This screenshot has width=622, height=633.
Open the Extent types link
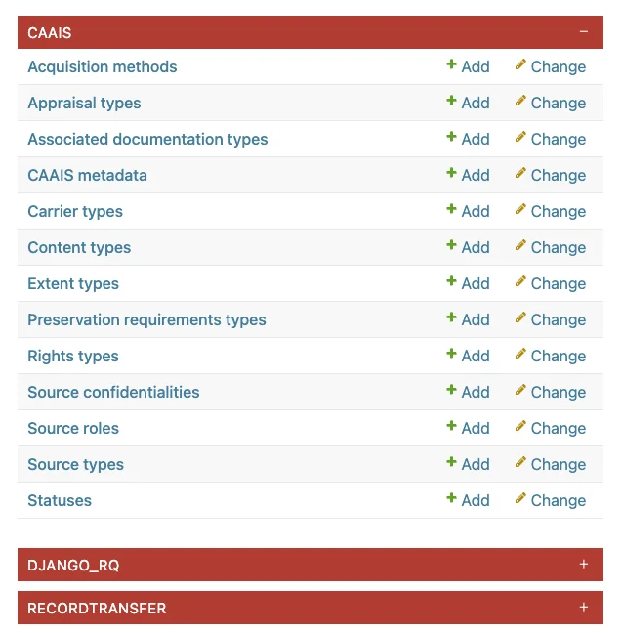click(73, 283)
